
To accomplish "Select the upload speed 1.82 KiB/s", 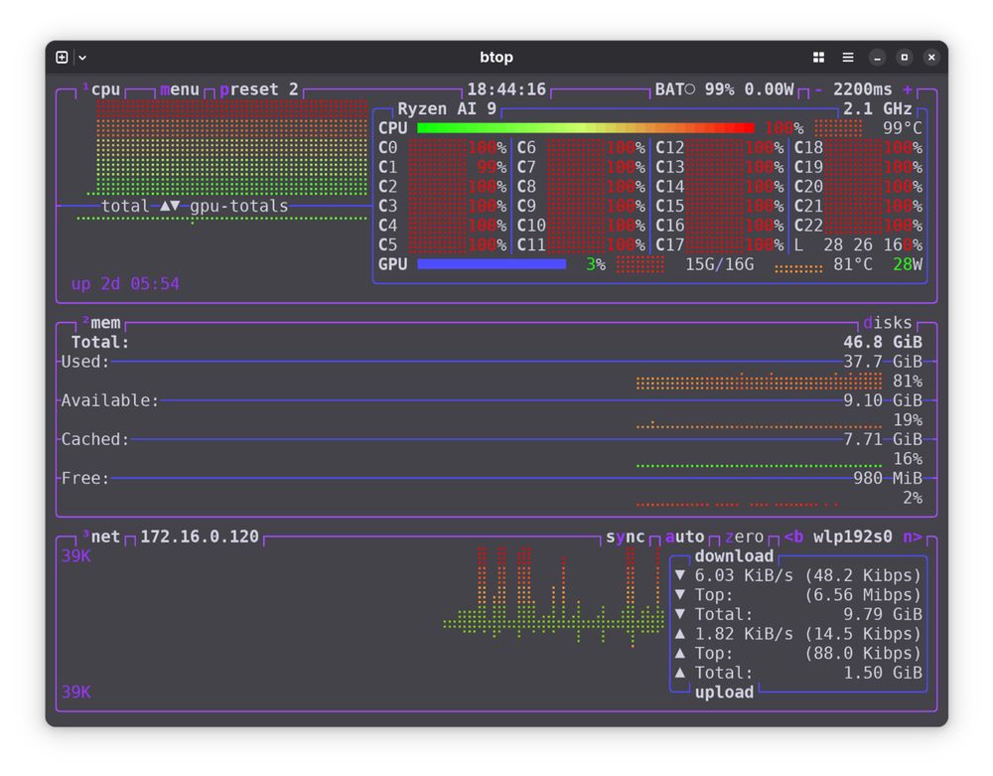I will tap(744, 634).
